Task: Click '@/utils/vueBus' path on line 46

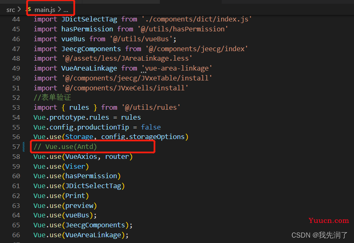Action: click(141, 39)
